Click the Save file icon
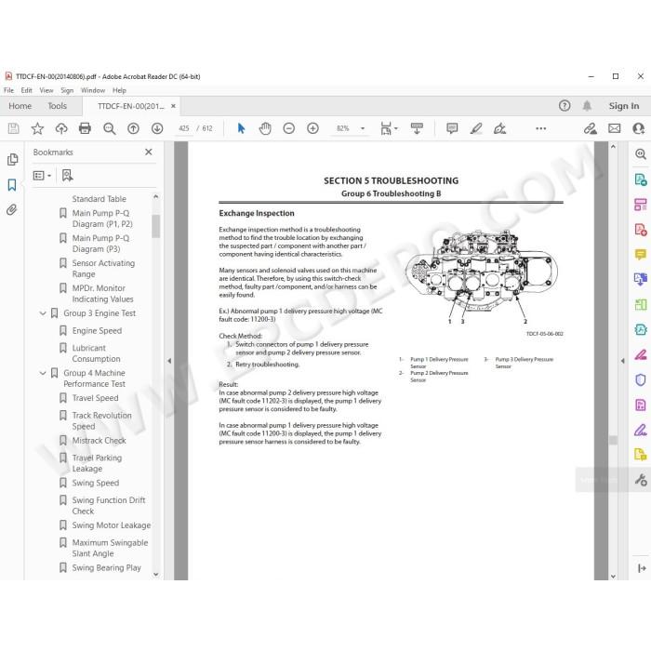Viewport: 651px width, 651px height. click(x=13, y=128)
